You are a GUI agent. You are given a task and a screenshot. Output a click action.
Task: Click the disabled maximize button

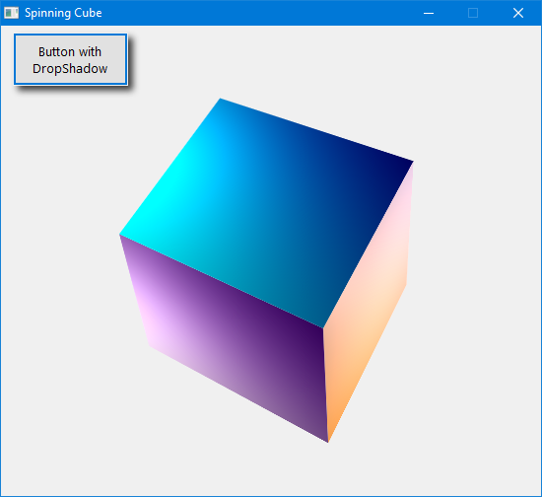click(x=473, y=13)
